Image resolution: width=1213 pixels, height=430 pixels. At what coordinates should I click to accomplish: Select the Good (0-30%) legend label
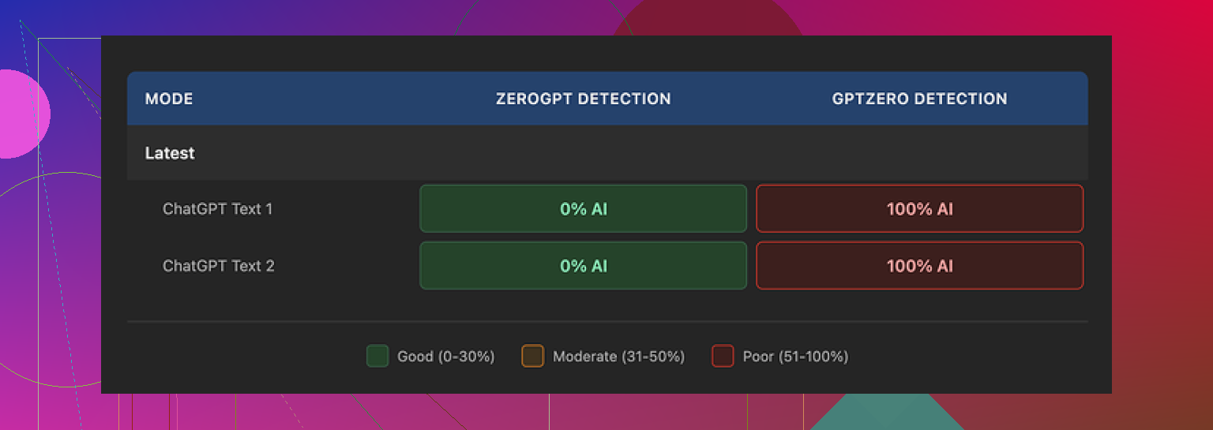point(445,357)
